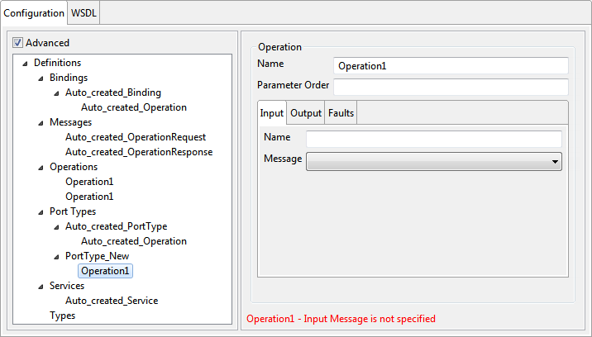Select Auto_created_Service tree item

click(112, 301)
